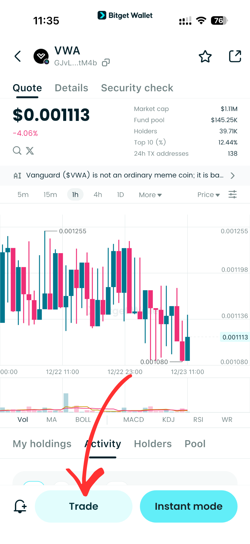Select the MACD indicator
The height and width of the screenshot is (544, 250).
[134, 420]
